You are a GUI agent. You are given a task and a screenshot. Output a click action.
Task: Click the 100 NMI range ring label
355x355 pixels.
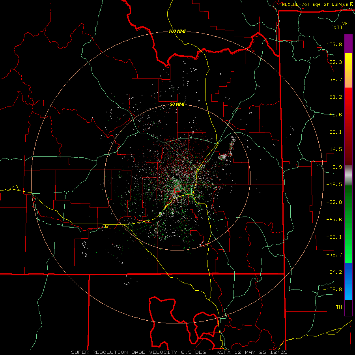point(177,31)
